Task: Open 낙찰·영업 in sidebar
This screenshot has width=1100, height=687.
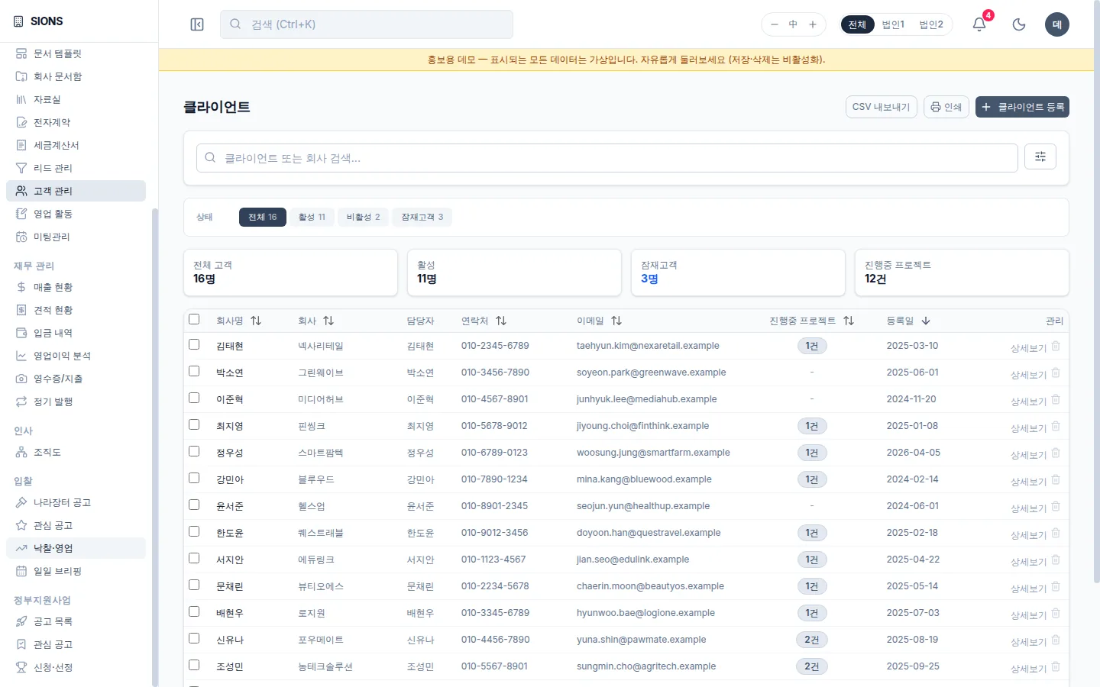Action: coord(76,548)
